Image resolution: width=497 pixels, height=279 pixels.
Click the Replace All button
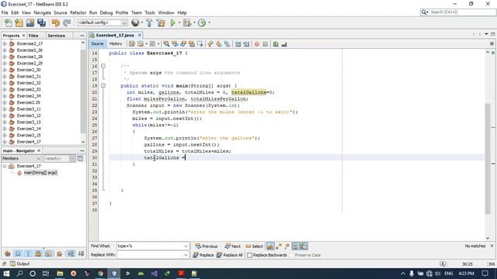(x=230, y=255)
